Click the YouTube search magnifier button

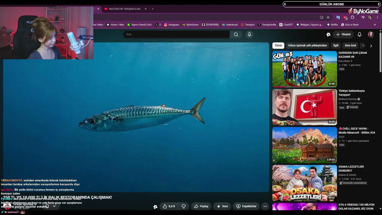pyautogui.click(x=236, y=34)
